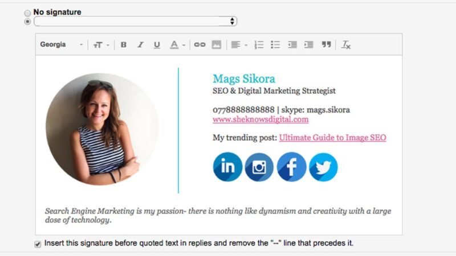Open the www.sheknowsdigital.com link

[260, 119]
